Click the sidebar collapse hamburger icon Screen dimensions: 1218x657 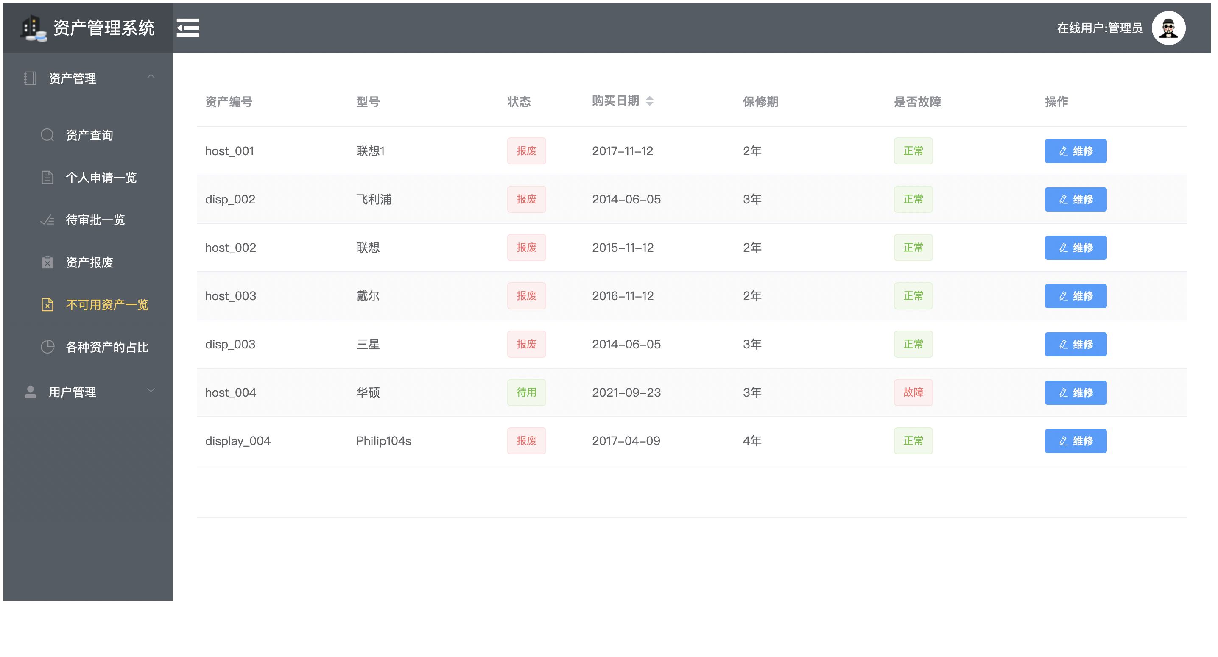(188, 28)
